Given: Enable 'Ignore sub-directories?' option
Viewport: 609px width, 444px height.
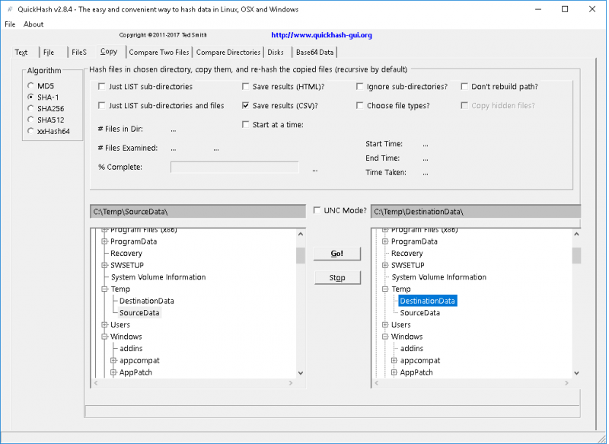Looking at the screenshot, I should (360, 86).
